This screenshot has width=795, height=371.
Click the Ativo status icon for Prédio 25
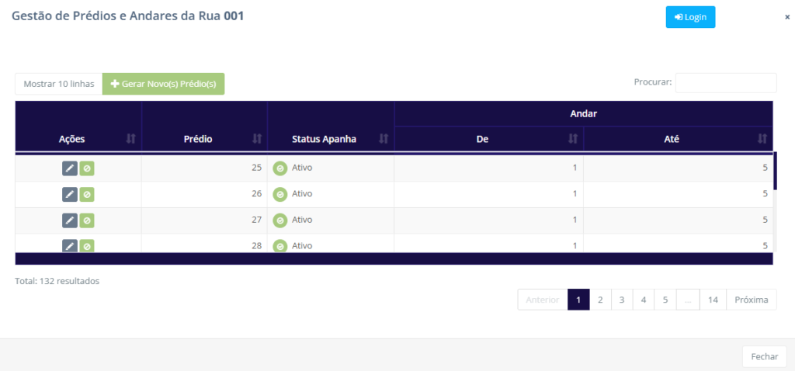point(279,168)
